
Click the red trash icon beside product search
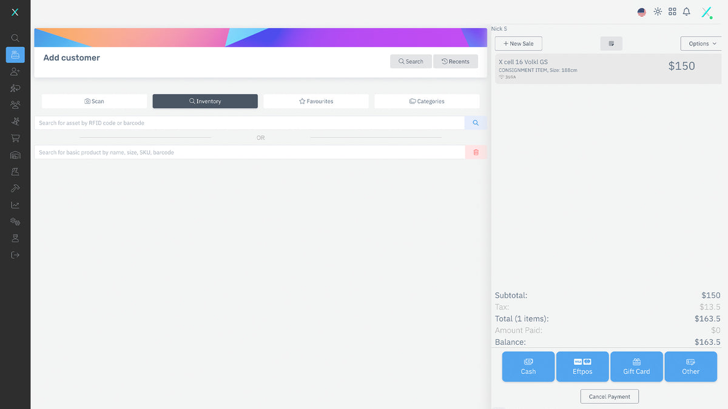(x=476, y=152)
